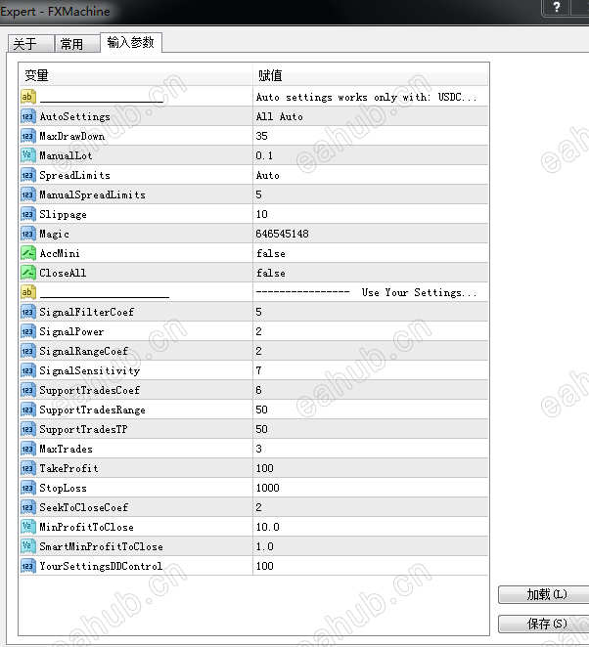Image resolution: width=589 pixels, height=647 pixels.
Task: Click the integer icon beside SignalRangeCoef
Action: (x=28, y=351)
